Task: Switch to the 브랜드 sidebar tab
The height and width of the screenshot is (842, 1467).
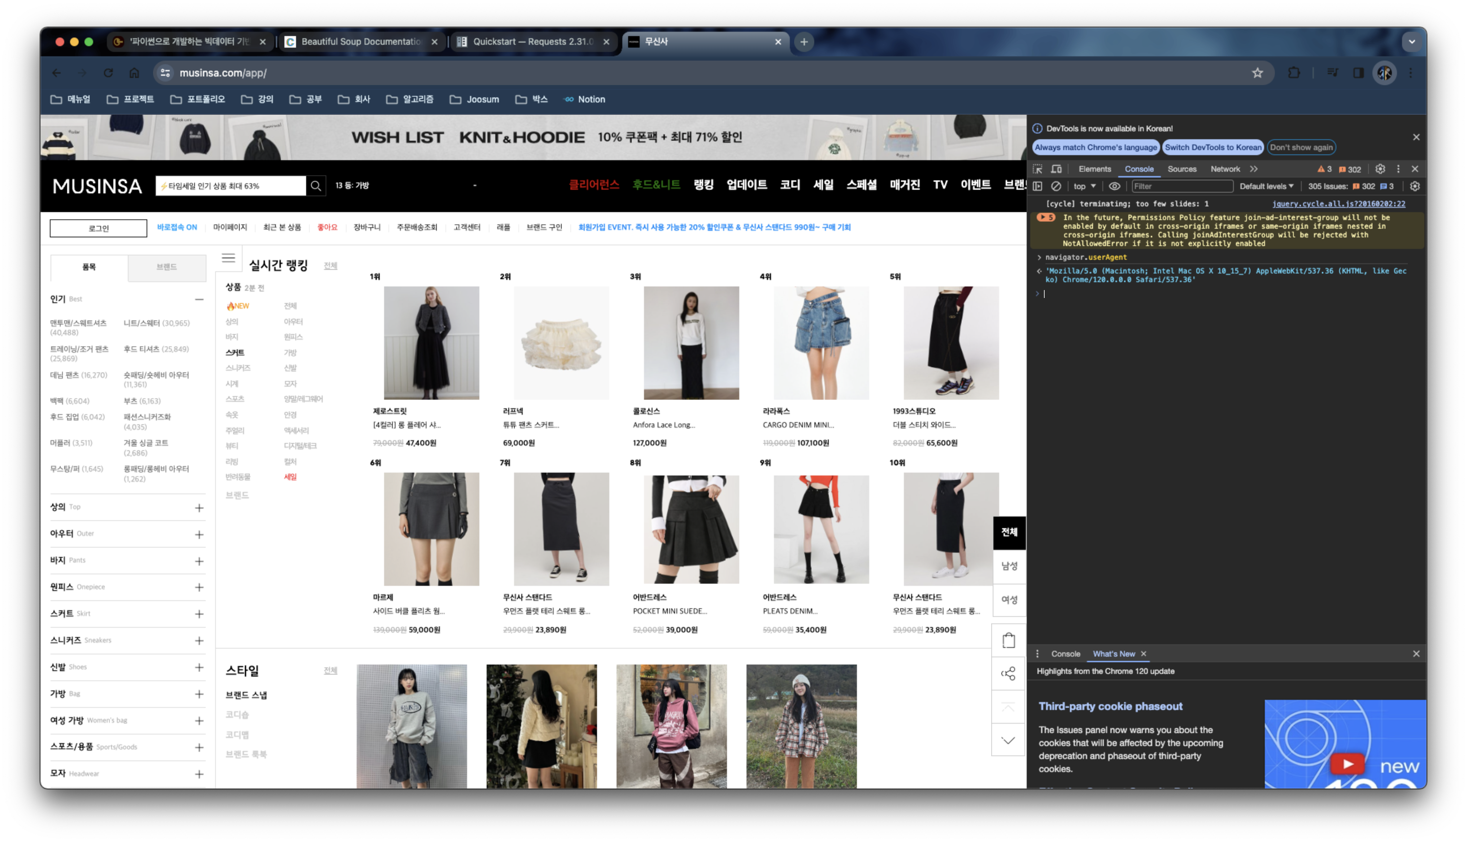Action: tap(167, 267)
